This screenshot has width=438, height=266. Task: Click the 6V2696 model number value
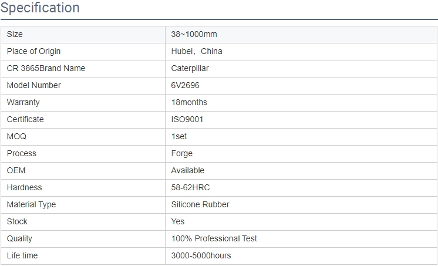pyautogui.click(x=185, y=86)
